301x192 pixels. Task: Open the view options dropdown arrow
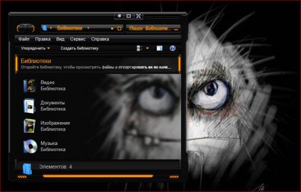click(x=147, y=48)
